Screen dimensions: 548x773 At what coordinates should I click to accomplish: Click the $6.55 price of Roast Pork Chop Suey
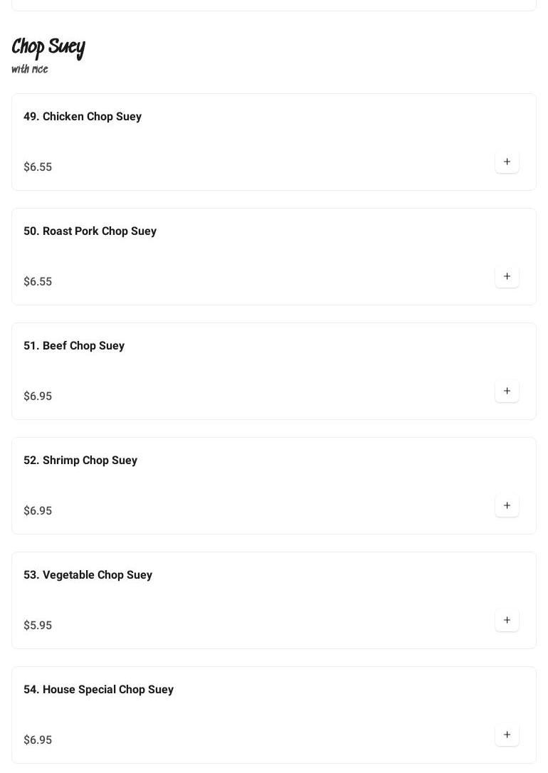38,282
